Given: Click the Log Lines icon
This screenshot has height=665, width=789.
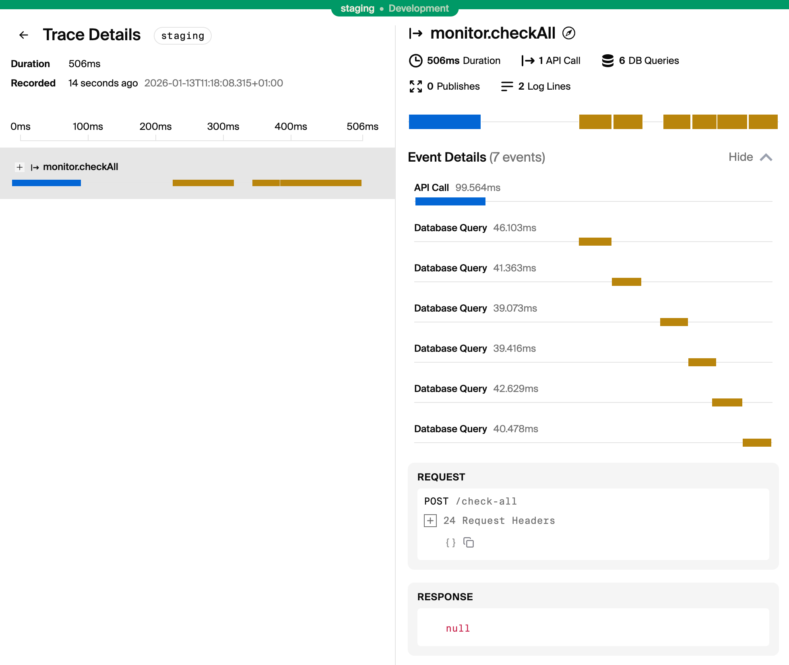Looking at the screenshot, I should [x=507, y=86].
